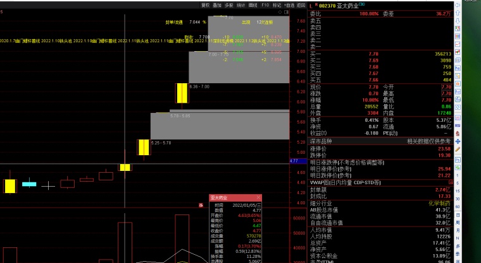Click 标记 mark button
The width and height of the screenshot is (481, 263).
tap(277, 5)
